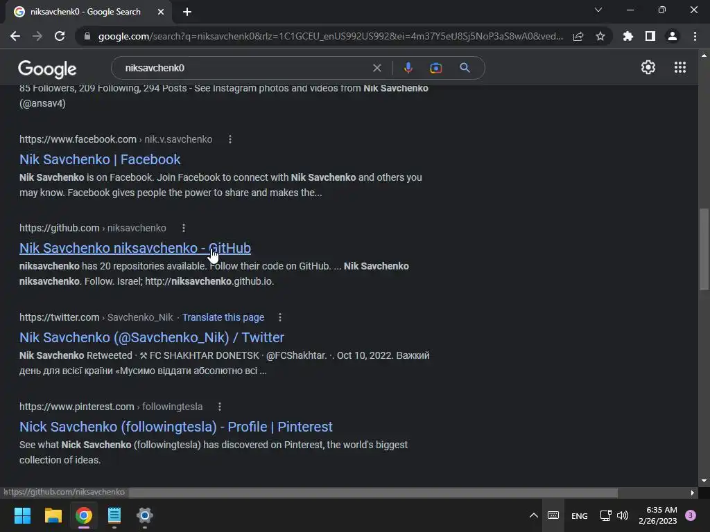Click the vertical scrollbar thumb
Image resolution: width=710 pixels, height=532 pixels.
pyautogui.click(x=704, y=249)
